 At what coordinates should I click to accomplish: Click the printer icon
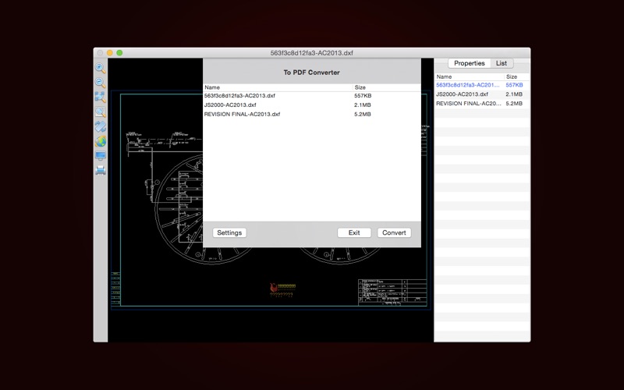pos(100,169)
